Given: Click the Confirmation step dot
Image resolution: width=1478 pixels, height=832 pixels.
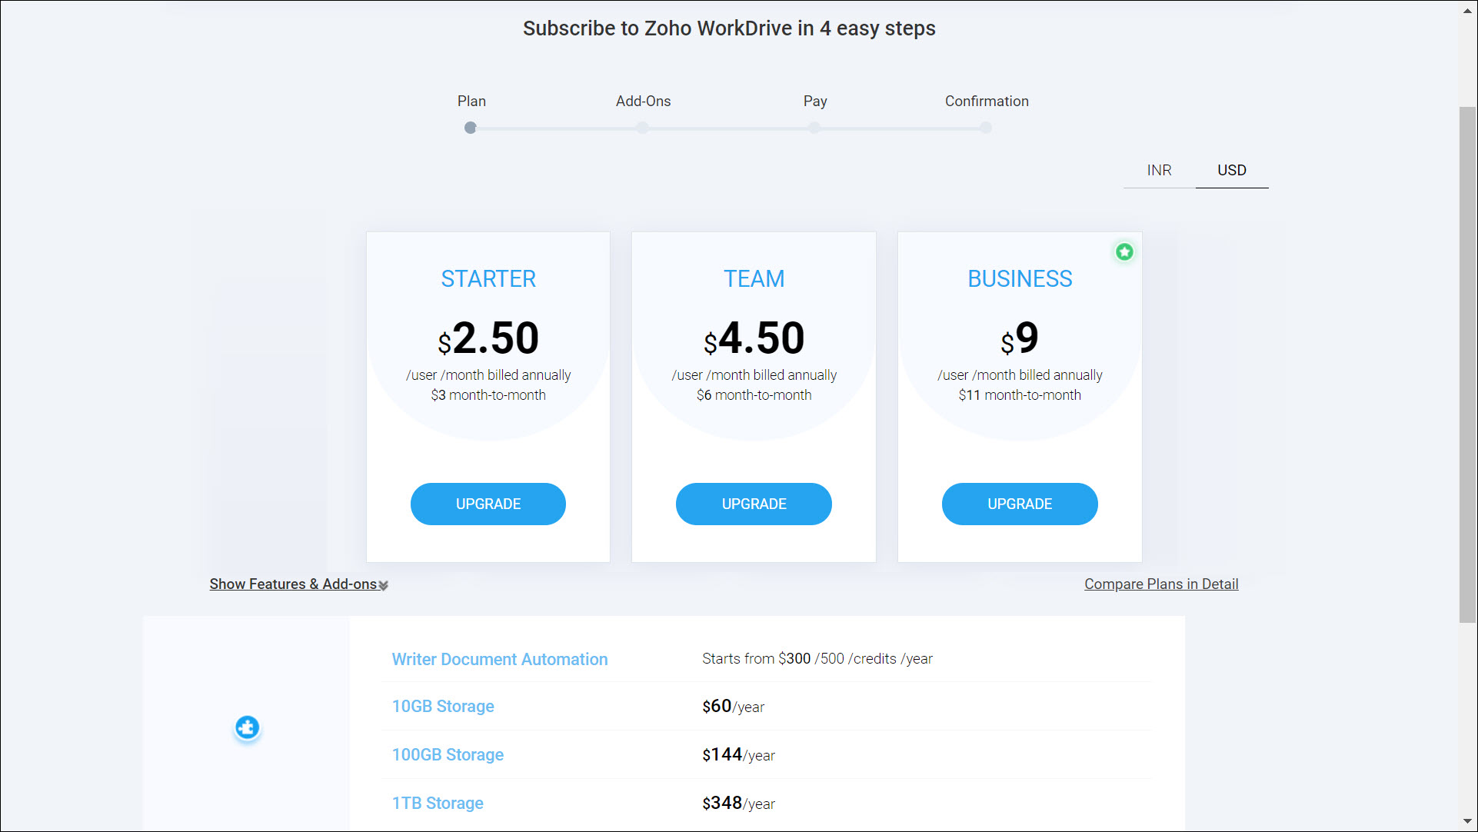Looking at the screenshot, I should pyautogui.click(x=986, y=128).
